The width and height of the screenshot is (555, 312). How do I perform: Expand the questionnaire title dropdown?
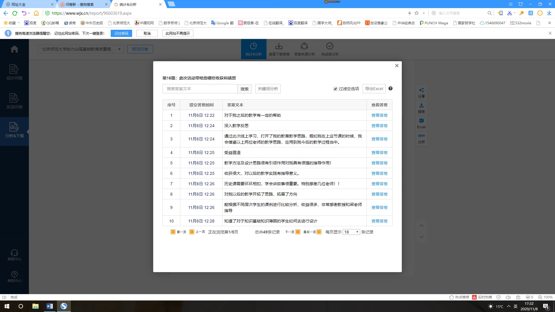point(81,49)
